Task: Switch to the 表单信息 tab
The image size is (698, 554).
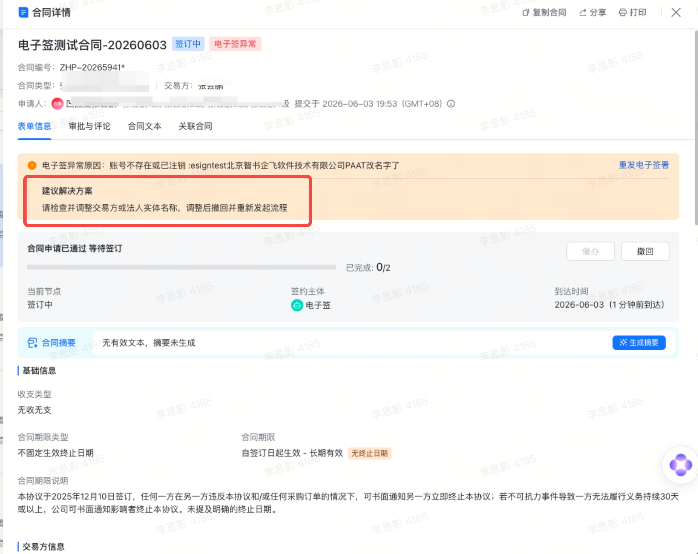Action: click(35, 126)
